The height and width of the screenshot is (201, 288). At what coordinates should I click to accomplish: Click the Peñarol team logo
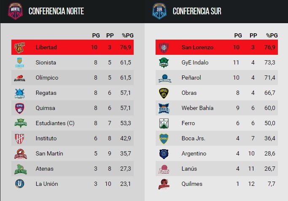(164, 78)
